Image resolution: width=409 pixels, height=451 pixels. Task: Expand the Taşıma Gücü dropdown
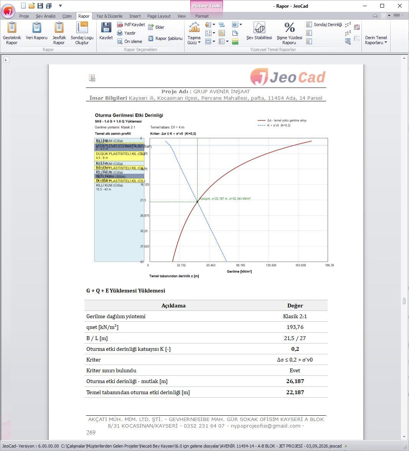[194, 33]
